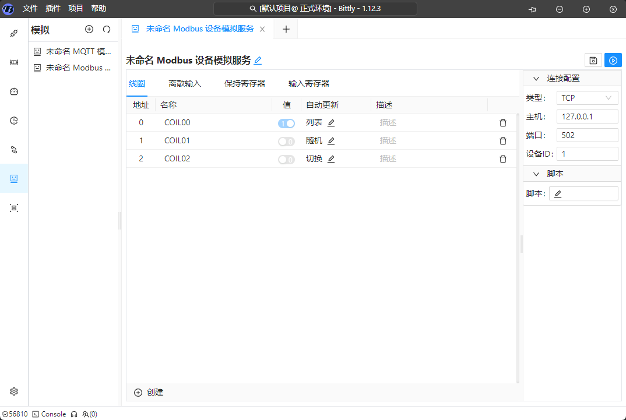Collapse the 连接配置 section
This screenshot has height=420, width=626.
click(x=536, y=79)
